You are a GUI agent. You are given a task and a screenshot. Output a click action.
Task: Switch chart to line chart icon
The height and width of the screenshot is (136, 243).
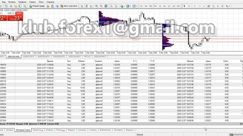coord(91,6)
